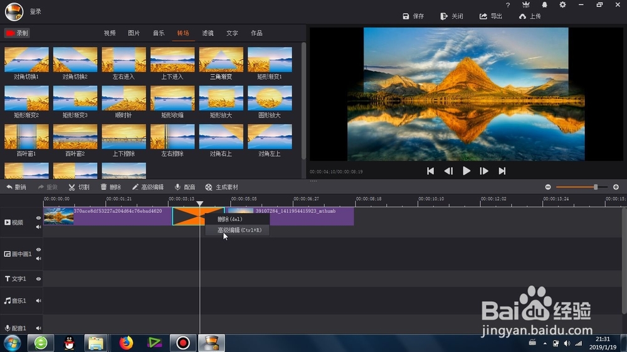Screen dimensions: 627x352
Task: Toggle visibility of the 画中画1 track
Action: (38, 249)
